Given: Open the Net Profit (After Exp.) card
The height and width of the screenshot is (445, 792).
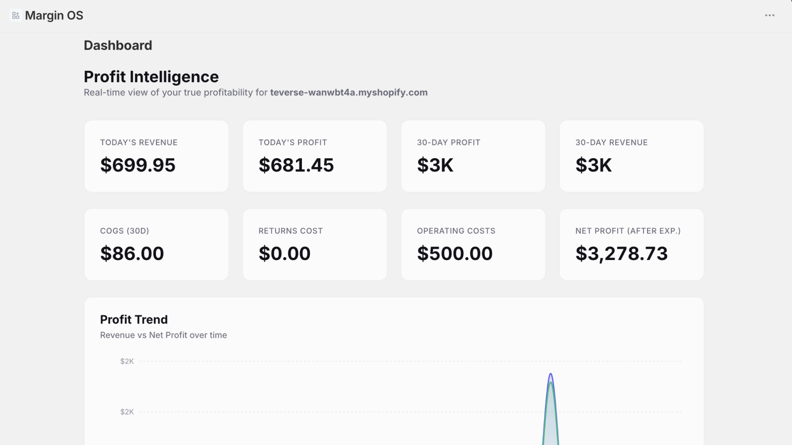Looking at the screenshot, I should [x=632, y=245].
